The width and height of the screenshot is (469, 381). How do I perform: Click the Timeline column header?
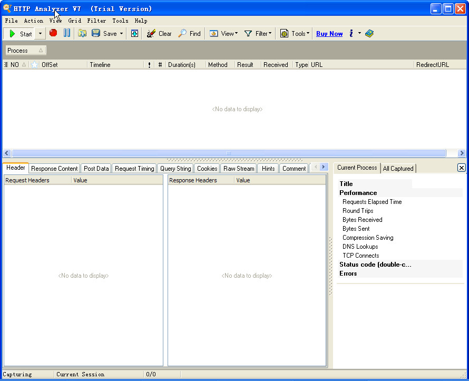point(115,65)
